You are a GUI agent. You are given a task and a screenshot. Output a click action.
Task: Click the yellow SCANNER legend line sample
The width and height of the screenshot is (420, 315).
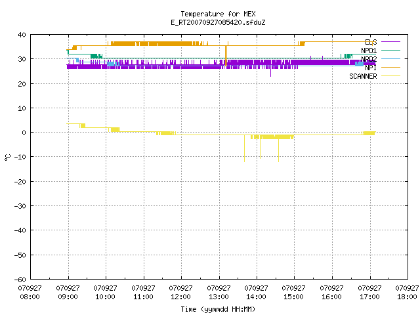(390, 76)
